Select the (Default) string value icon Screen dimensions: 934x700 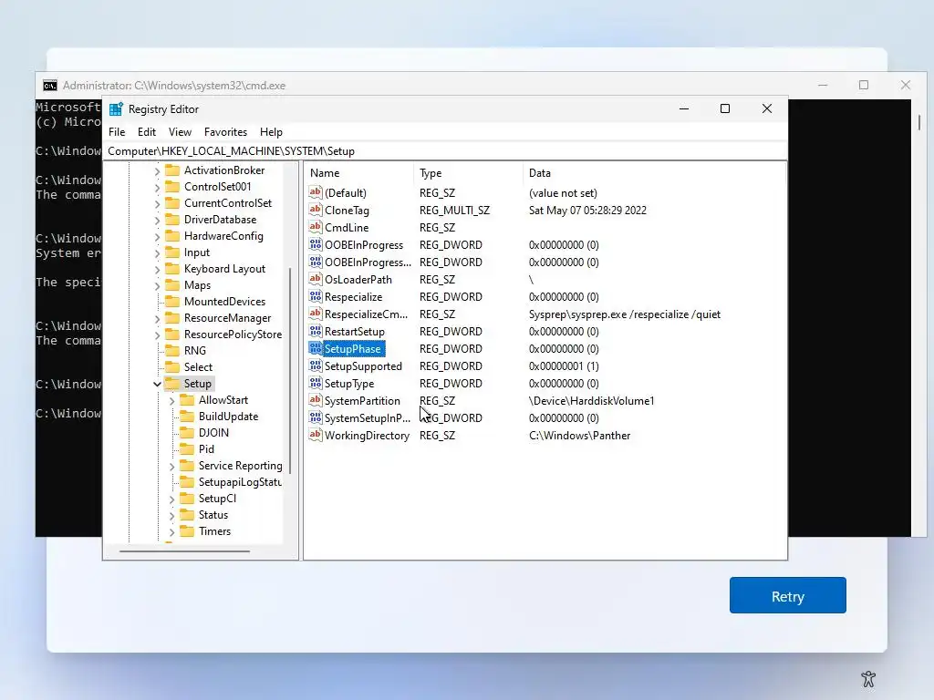coord(315,192)
